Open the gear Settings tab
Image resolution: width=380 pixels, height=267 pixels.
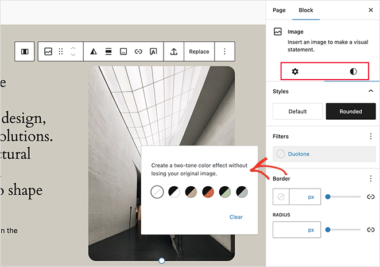click(295, 72)
